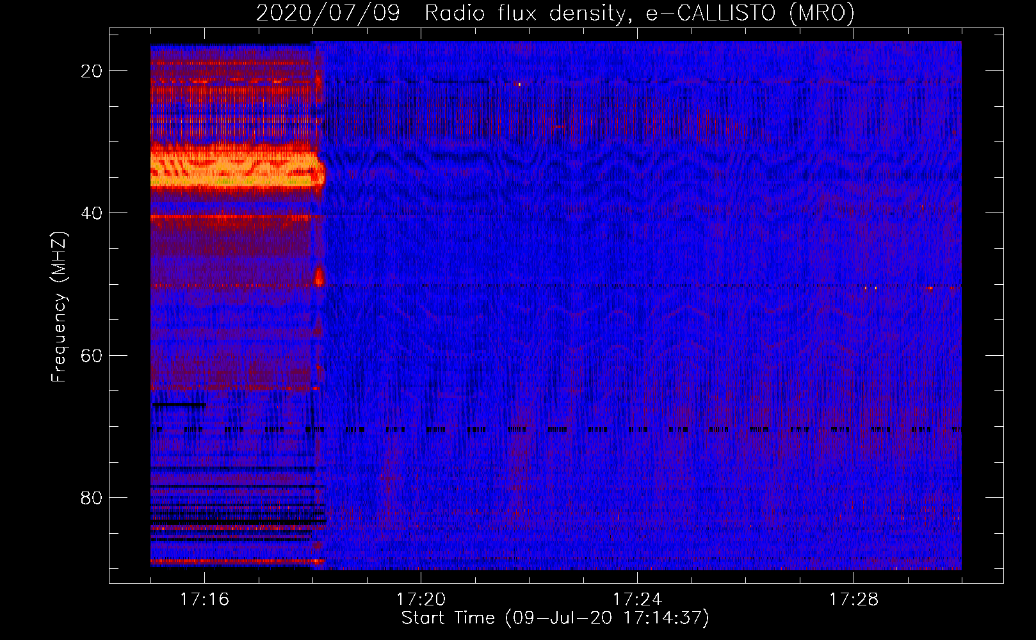The height and width of the screenshot is (640, 1036).
Task: Click the '17:28' time tick label
Action: point(854,599)
